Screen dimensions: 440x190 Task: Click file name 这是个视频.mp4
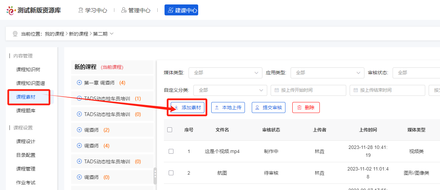pyautogui.click(x=222, y=151)
